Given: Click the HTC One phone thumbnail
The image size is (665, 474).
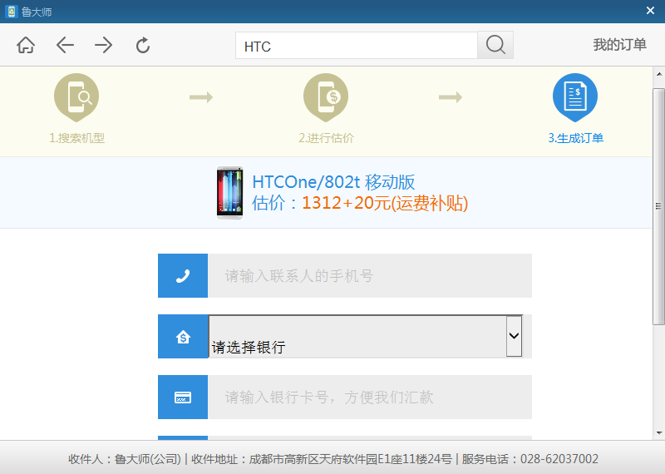Looking at the screenshot, I should tap(230, 193).
